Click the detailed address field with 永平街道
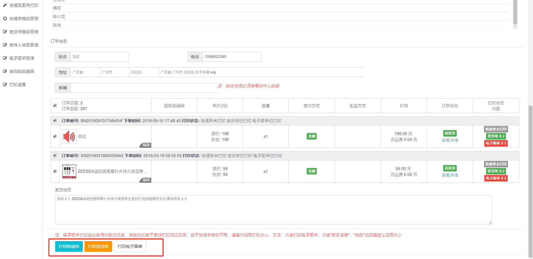The width and height of the screenshot is (533, 259). click(x=261, y=72)
